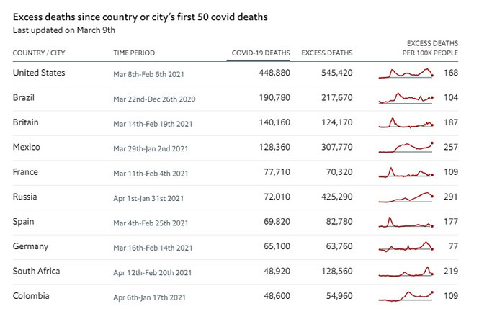Click the South Africa sparkline chart

coord(406,272)
